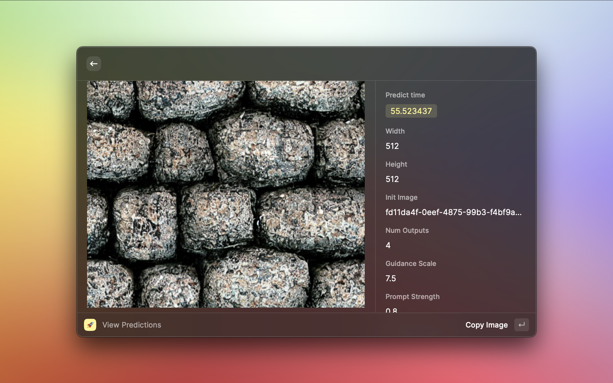
Task: Click the stone wall generated image
Action: coord(226,194)
